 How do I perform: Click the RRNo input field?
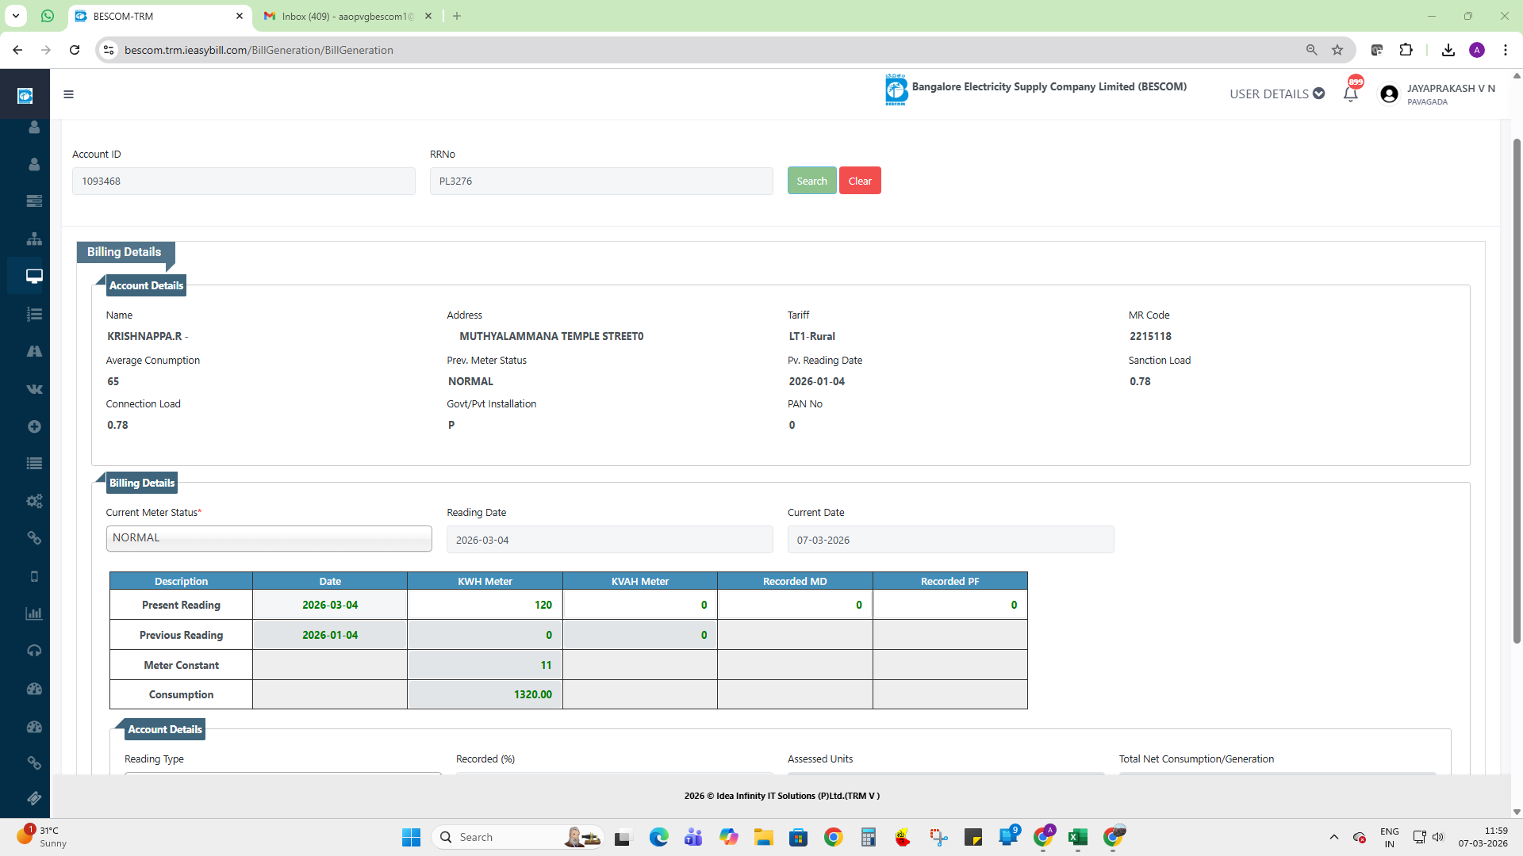pyautogui.click(x=600, y=181)
